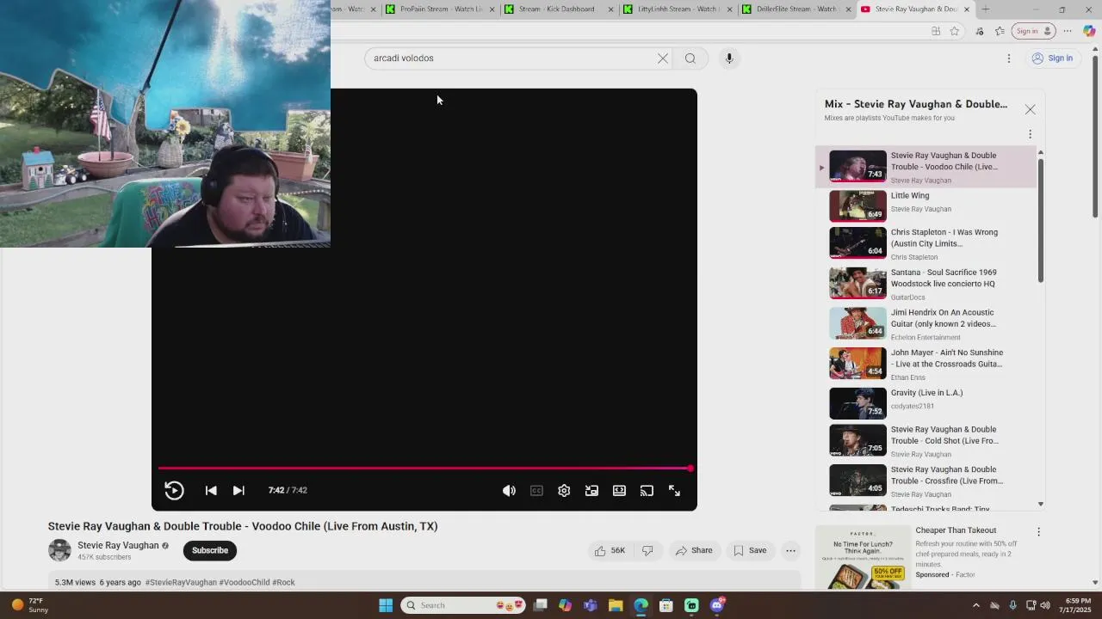Open Microsoft Edge from taskbar
The image size is (1102, 619).
pyautogui.click(x=641, y=605)
